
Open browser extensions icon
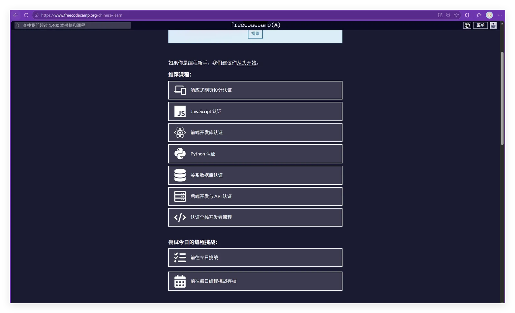(x=467, y=15)
